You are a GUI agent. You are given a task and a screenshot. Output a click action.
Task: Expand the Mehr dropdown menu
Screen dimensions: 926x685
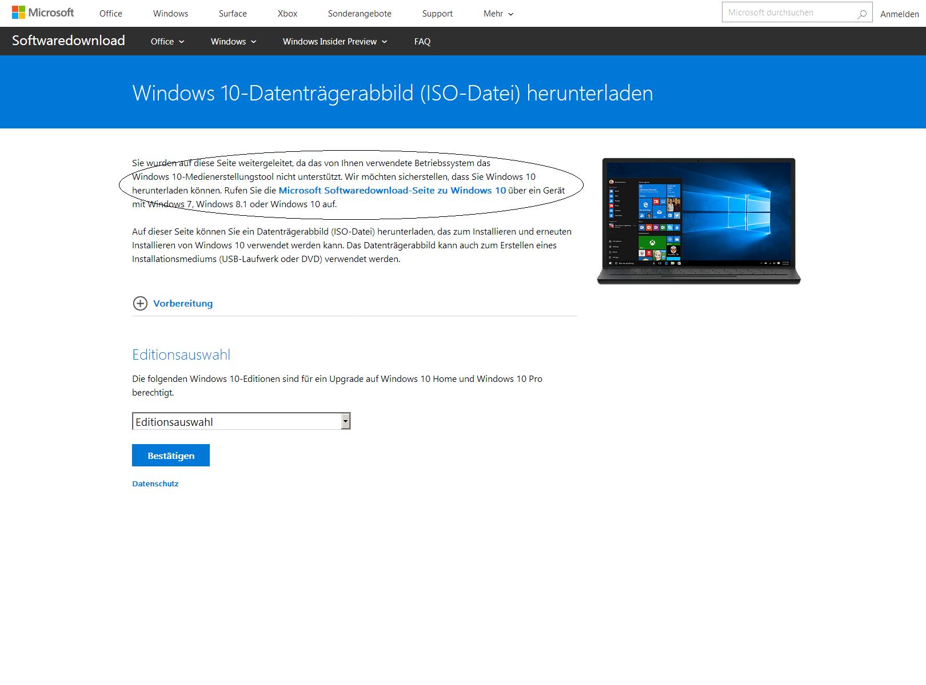(x=498, y=13)
